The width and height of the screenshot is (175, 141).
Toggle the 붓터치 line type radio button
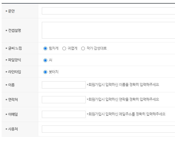click(45, 72)
